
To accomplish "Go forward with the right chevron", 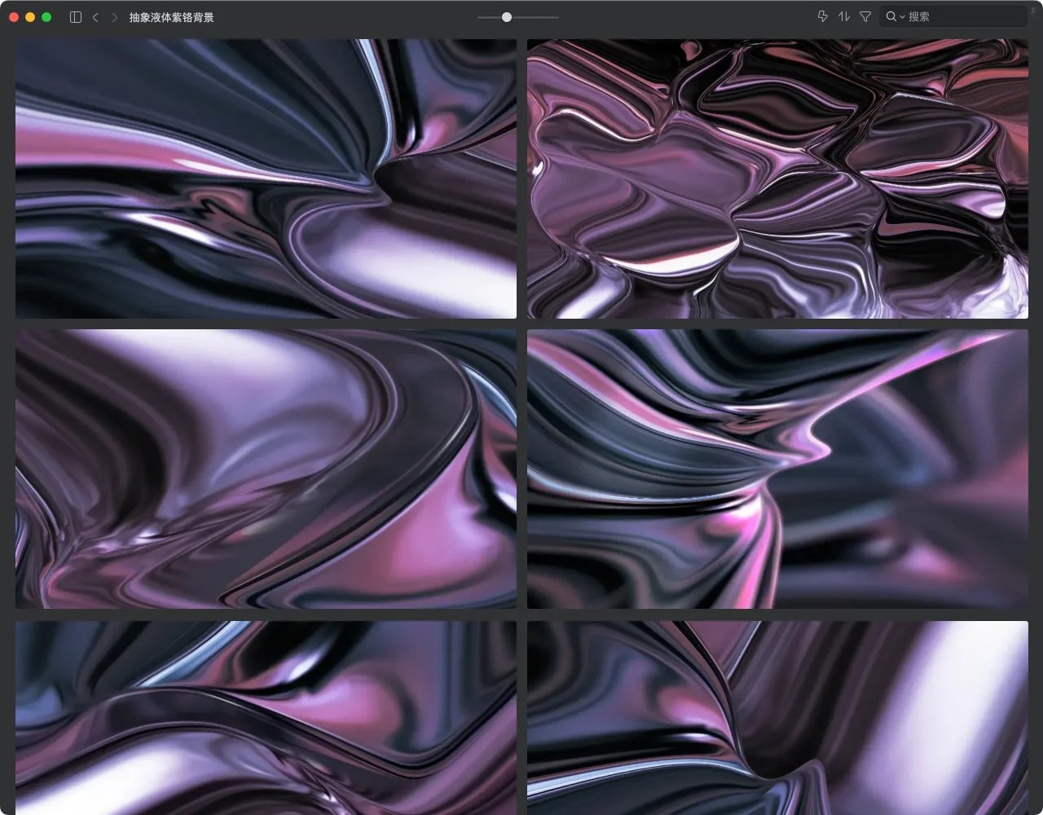I will tap(114, 17).
